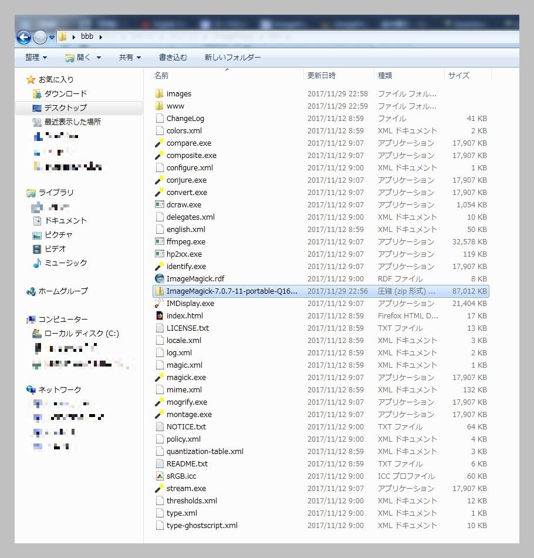Select quantization-table.xml file
The image size is (534, 558).
[x=205, y=452]
